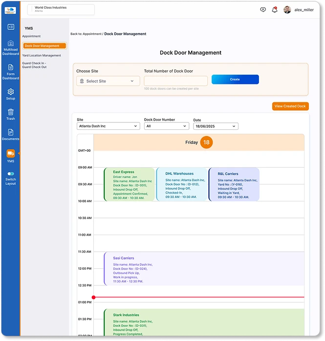Screen dimensions: 325x341
Task: Click the 10:30 AM time label
Action: 85,218
